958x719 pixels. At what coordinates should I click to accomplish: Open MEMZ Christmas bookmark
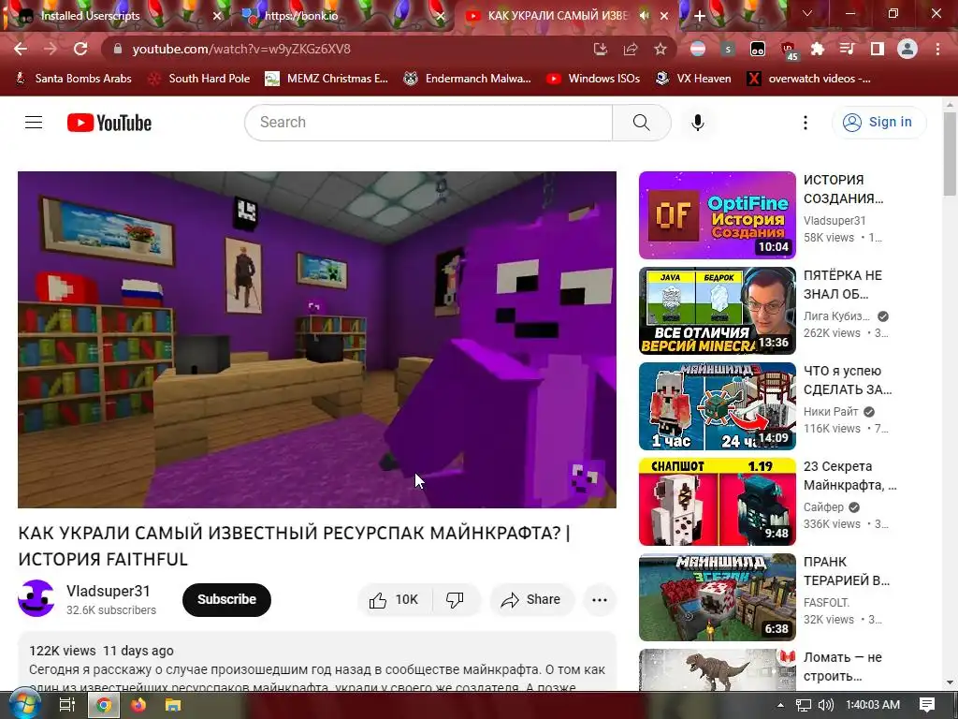click(x=327, y=79)
